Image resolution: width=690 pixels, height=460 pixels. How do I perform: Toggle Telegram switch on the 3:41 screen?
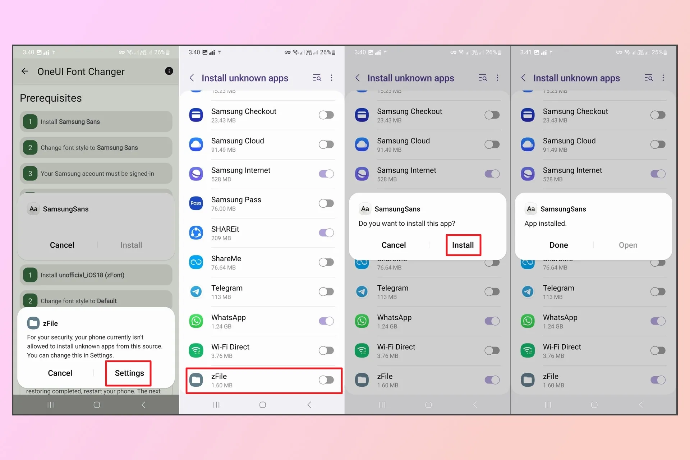658,292
